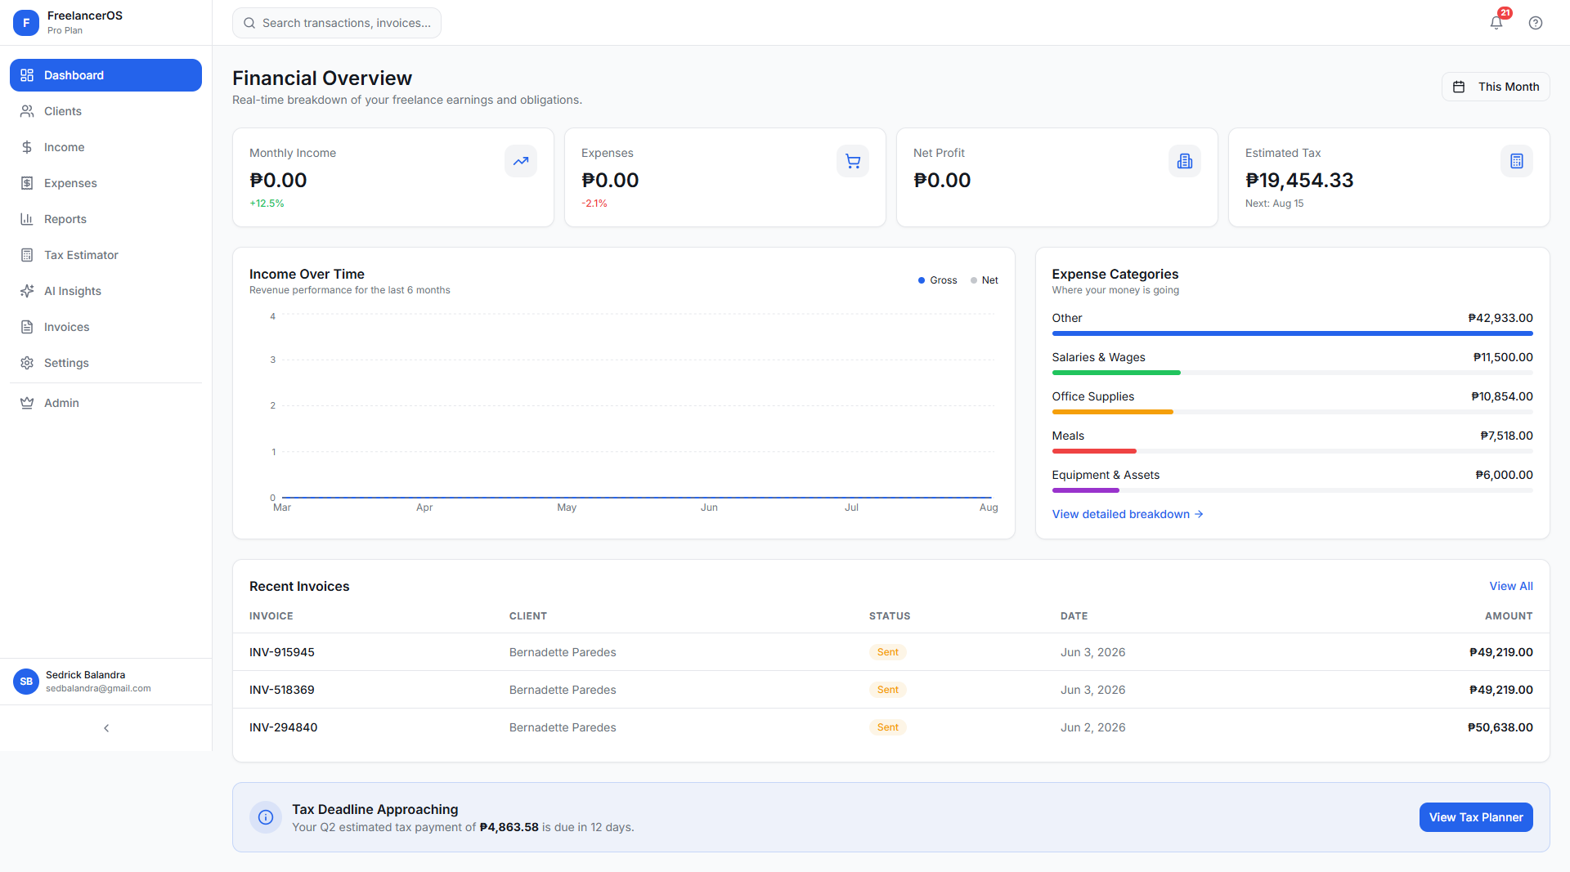Open the Invoices sidebar item

pyautogui.click(x=105, y=327)
